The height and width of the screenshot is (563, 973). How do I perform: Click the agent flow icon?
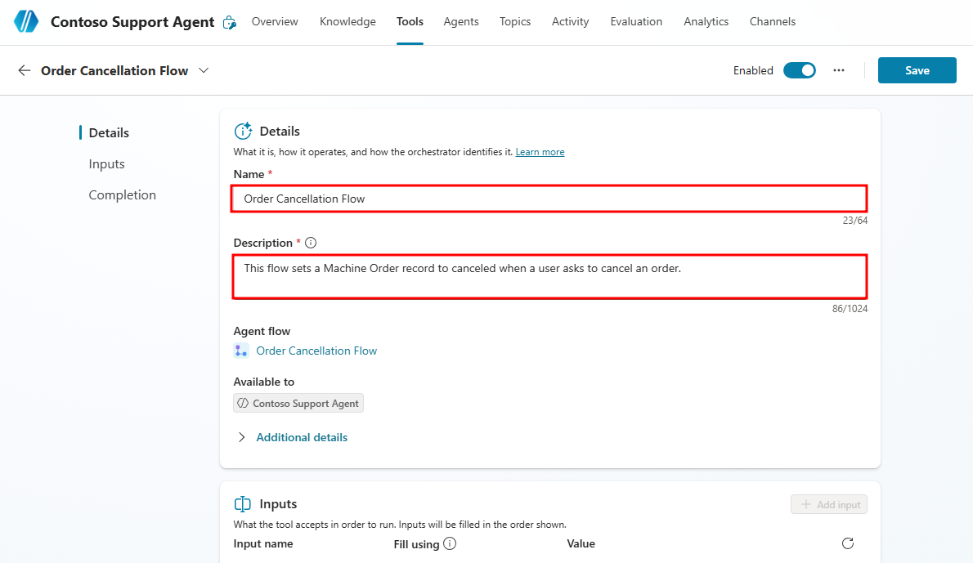(x=240, y=351)
